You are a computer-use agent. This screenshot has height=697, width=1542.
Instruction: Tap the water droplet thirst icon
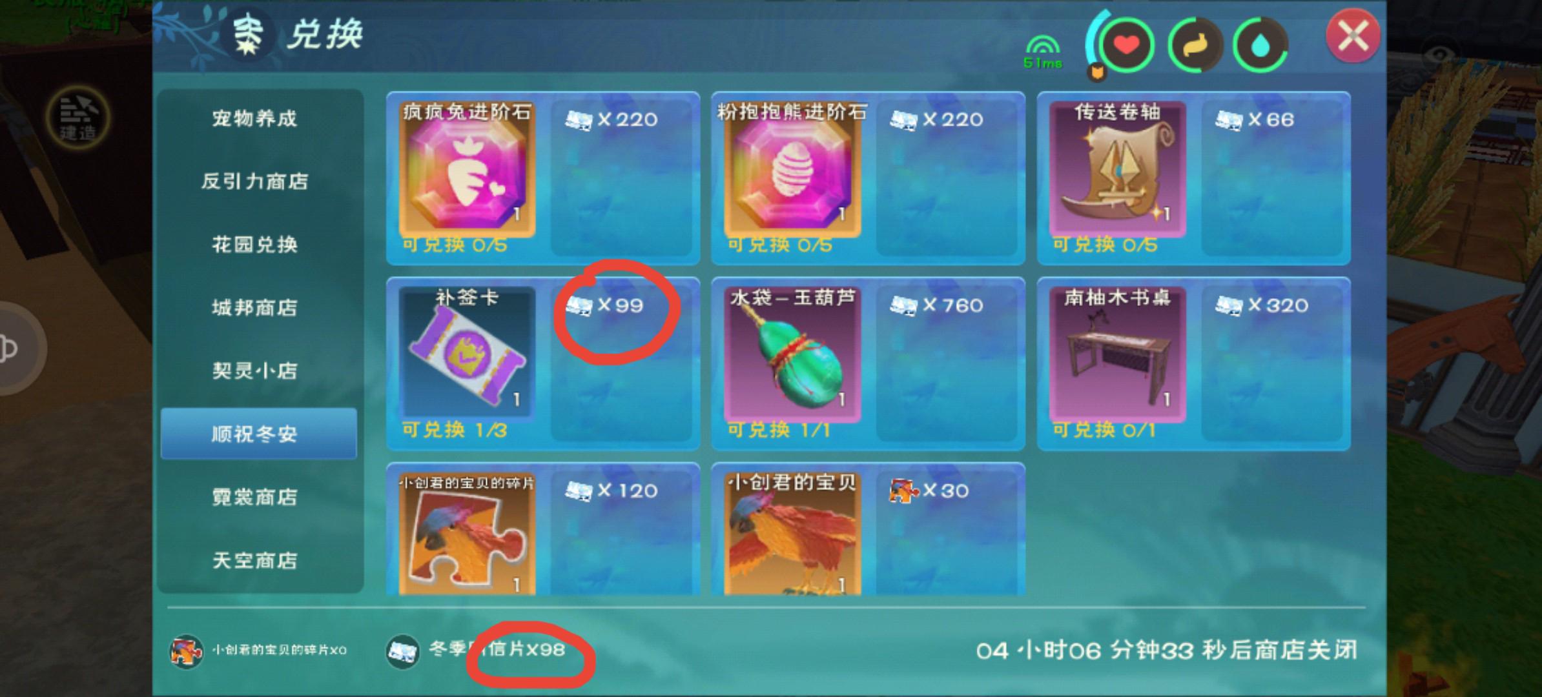click(x=1260, y=45)
